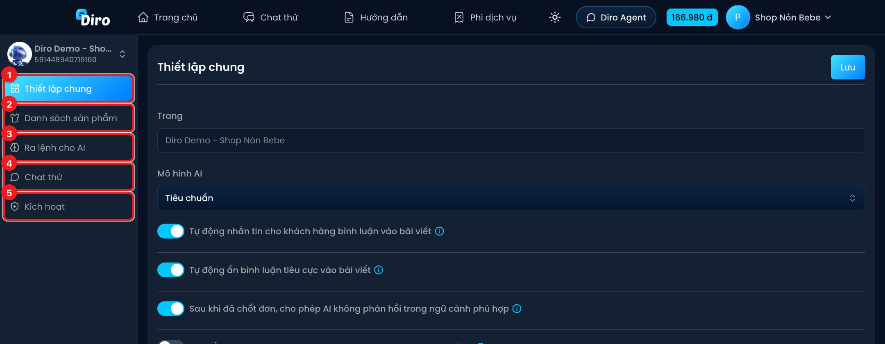Click the chat bubbles icon in top bar
885x344 pixels.
[x=249, y=17]
